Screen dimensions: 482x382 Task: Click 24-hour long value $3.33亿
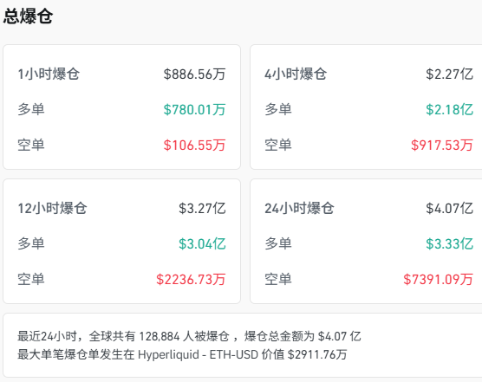[449, 243]
